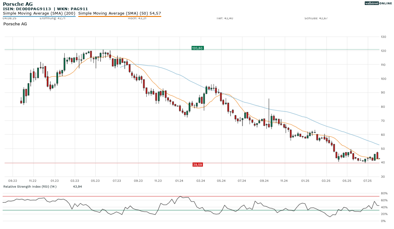The width and height of the screenshot is (394, 229).
Task: Select the SMA (50) 54,57 legend entry
Action: coord(120,13)
